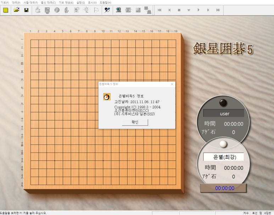
Task: Click the '은별(최강)' white player name field
Action: (224, 157)
